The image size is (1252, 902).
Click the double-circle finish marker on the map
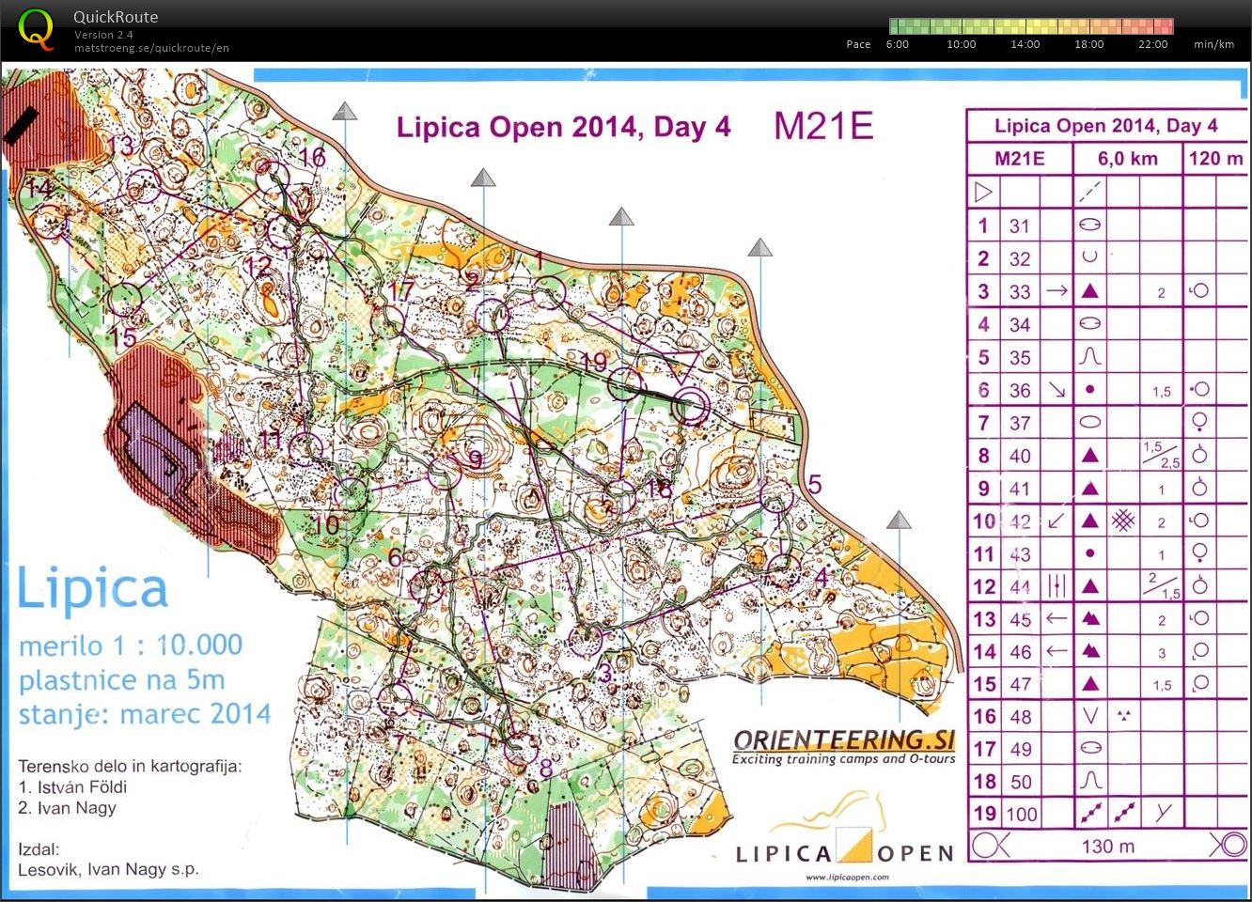(691, 406)
